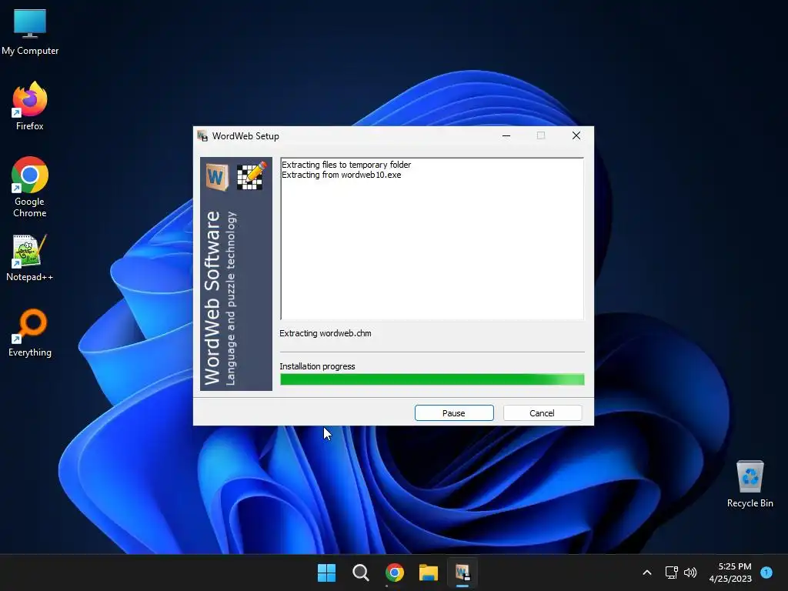Click the WordWeb Setup title bar icon
Screen dimensions: 788x591
click(202, 135)
